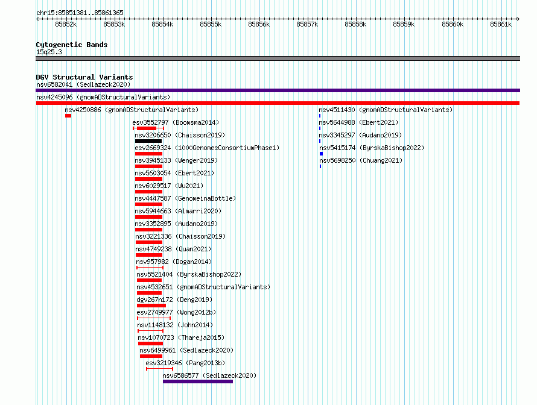Open nsv5944663 (Almarri2020) label
This screenshot has width=537, height=405.
pos(178,211)
